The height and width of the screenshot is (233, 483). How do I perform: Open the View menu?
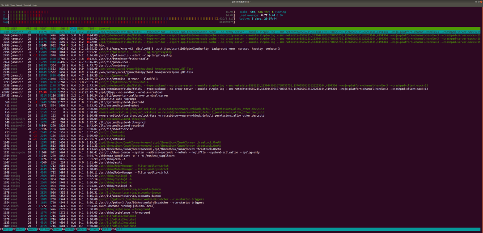(13, 5)
